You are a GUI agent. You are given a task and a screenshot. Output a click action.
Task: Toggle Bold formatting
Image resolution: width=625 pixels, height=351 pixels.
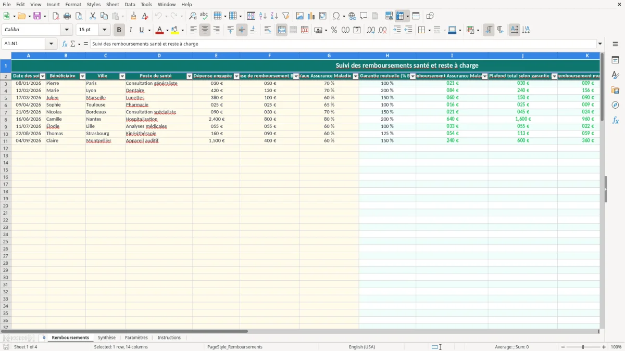(119, 30)
